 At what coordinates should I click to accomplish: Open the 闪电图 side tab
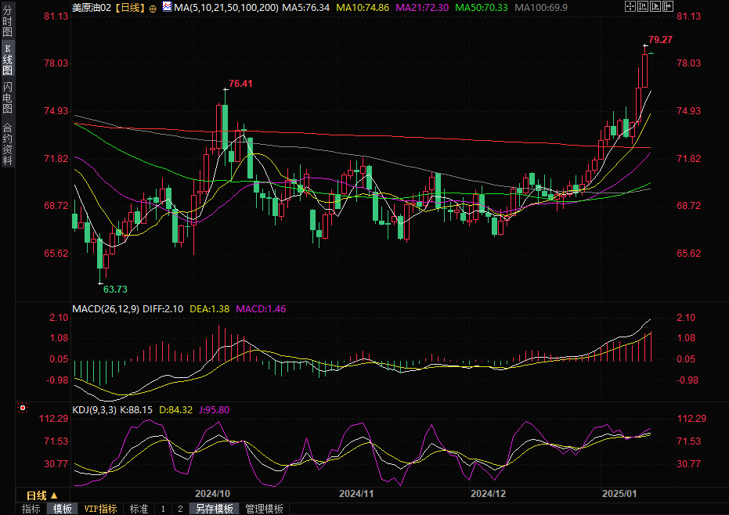[7, 97]
